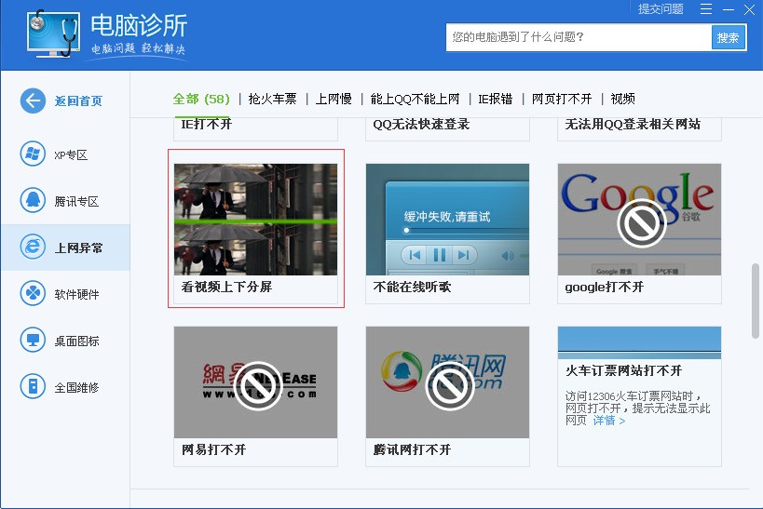Switch to the 上网慢 tab
This screenshot has width=763, height=509.
334,99
